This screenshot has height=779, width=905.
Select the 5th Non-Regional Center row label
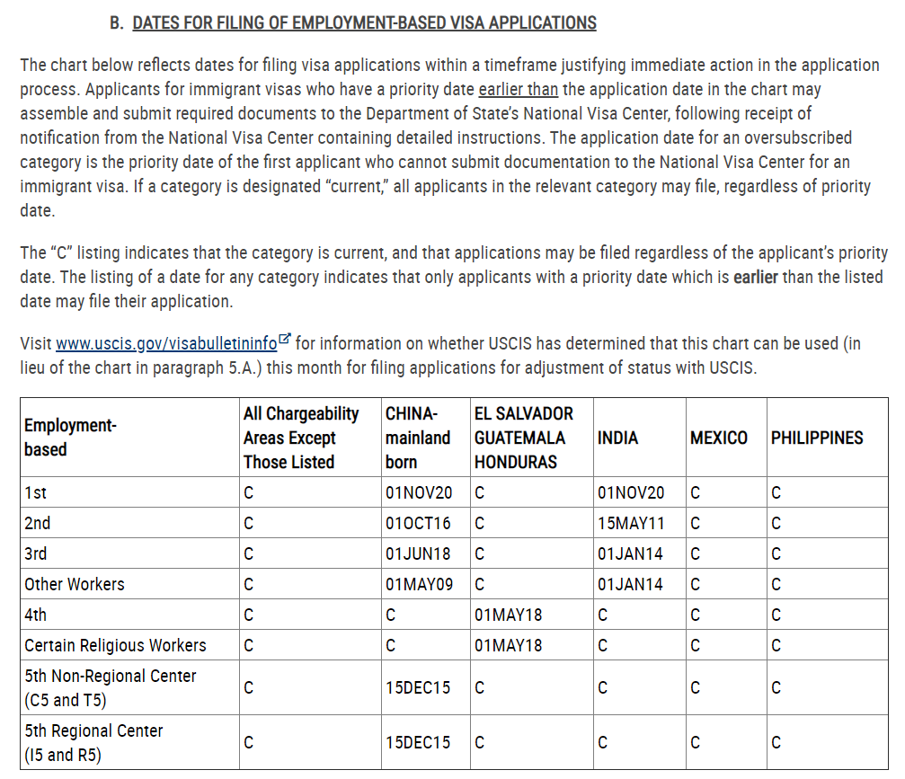(x=110, y=687)
